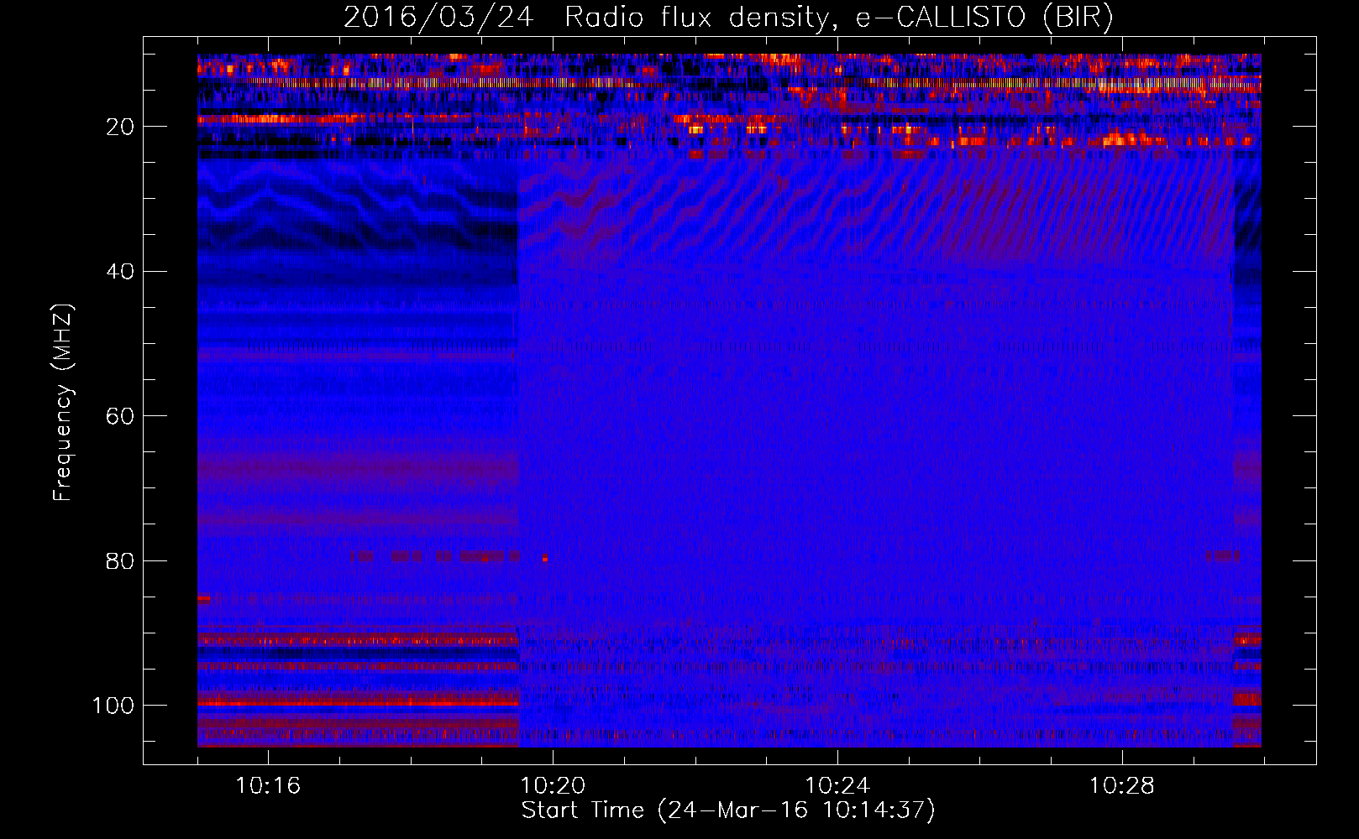The height and width of the screenshot is (839, 1359).
Task: Click the 'Start Time (24-Mar-16 10:14:37)' label
Action: click(x=728, y=810)
